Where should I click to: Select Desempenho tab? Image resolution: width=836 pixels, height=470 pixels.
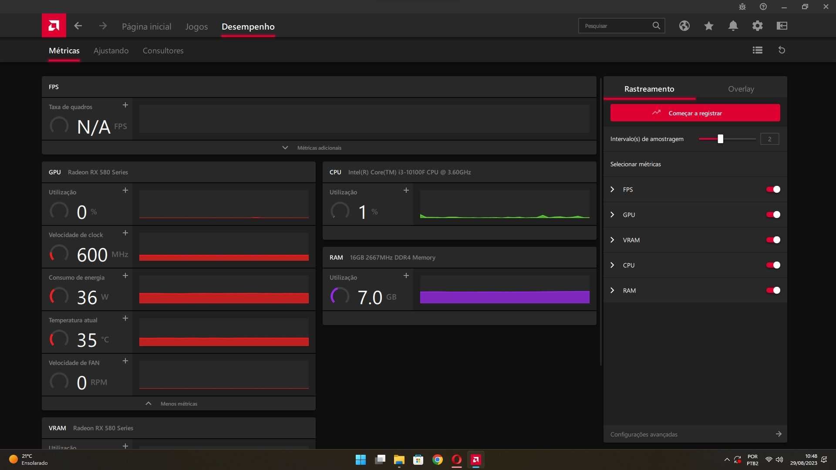point(248,27)
